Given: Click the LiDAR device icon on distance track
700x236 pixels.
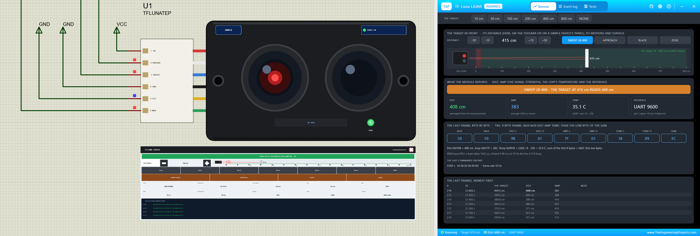Looking at the screenshot, I should point(460,59).
